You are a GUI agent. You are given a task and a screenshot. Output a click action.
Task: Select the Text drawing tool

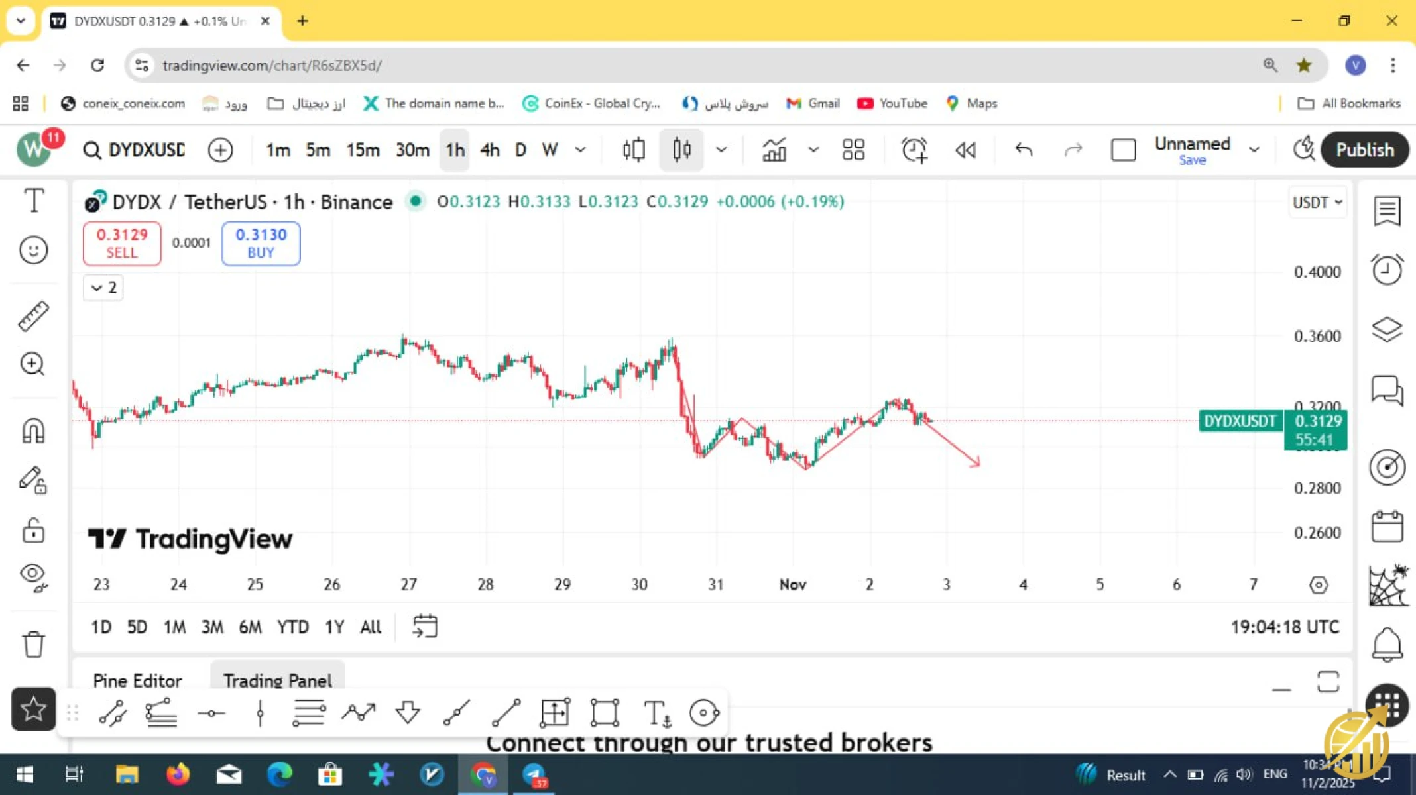(34, 200)
